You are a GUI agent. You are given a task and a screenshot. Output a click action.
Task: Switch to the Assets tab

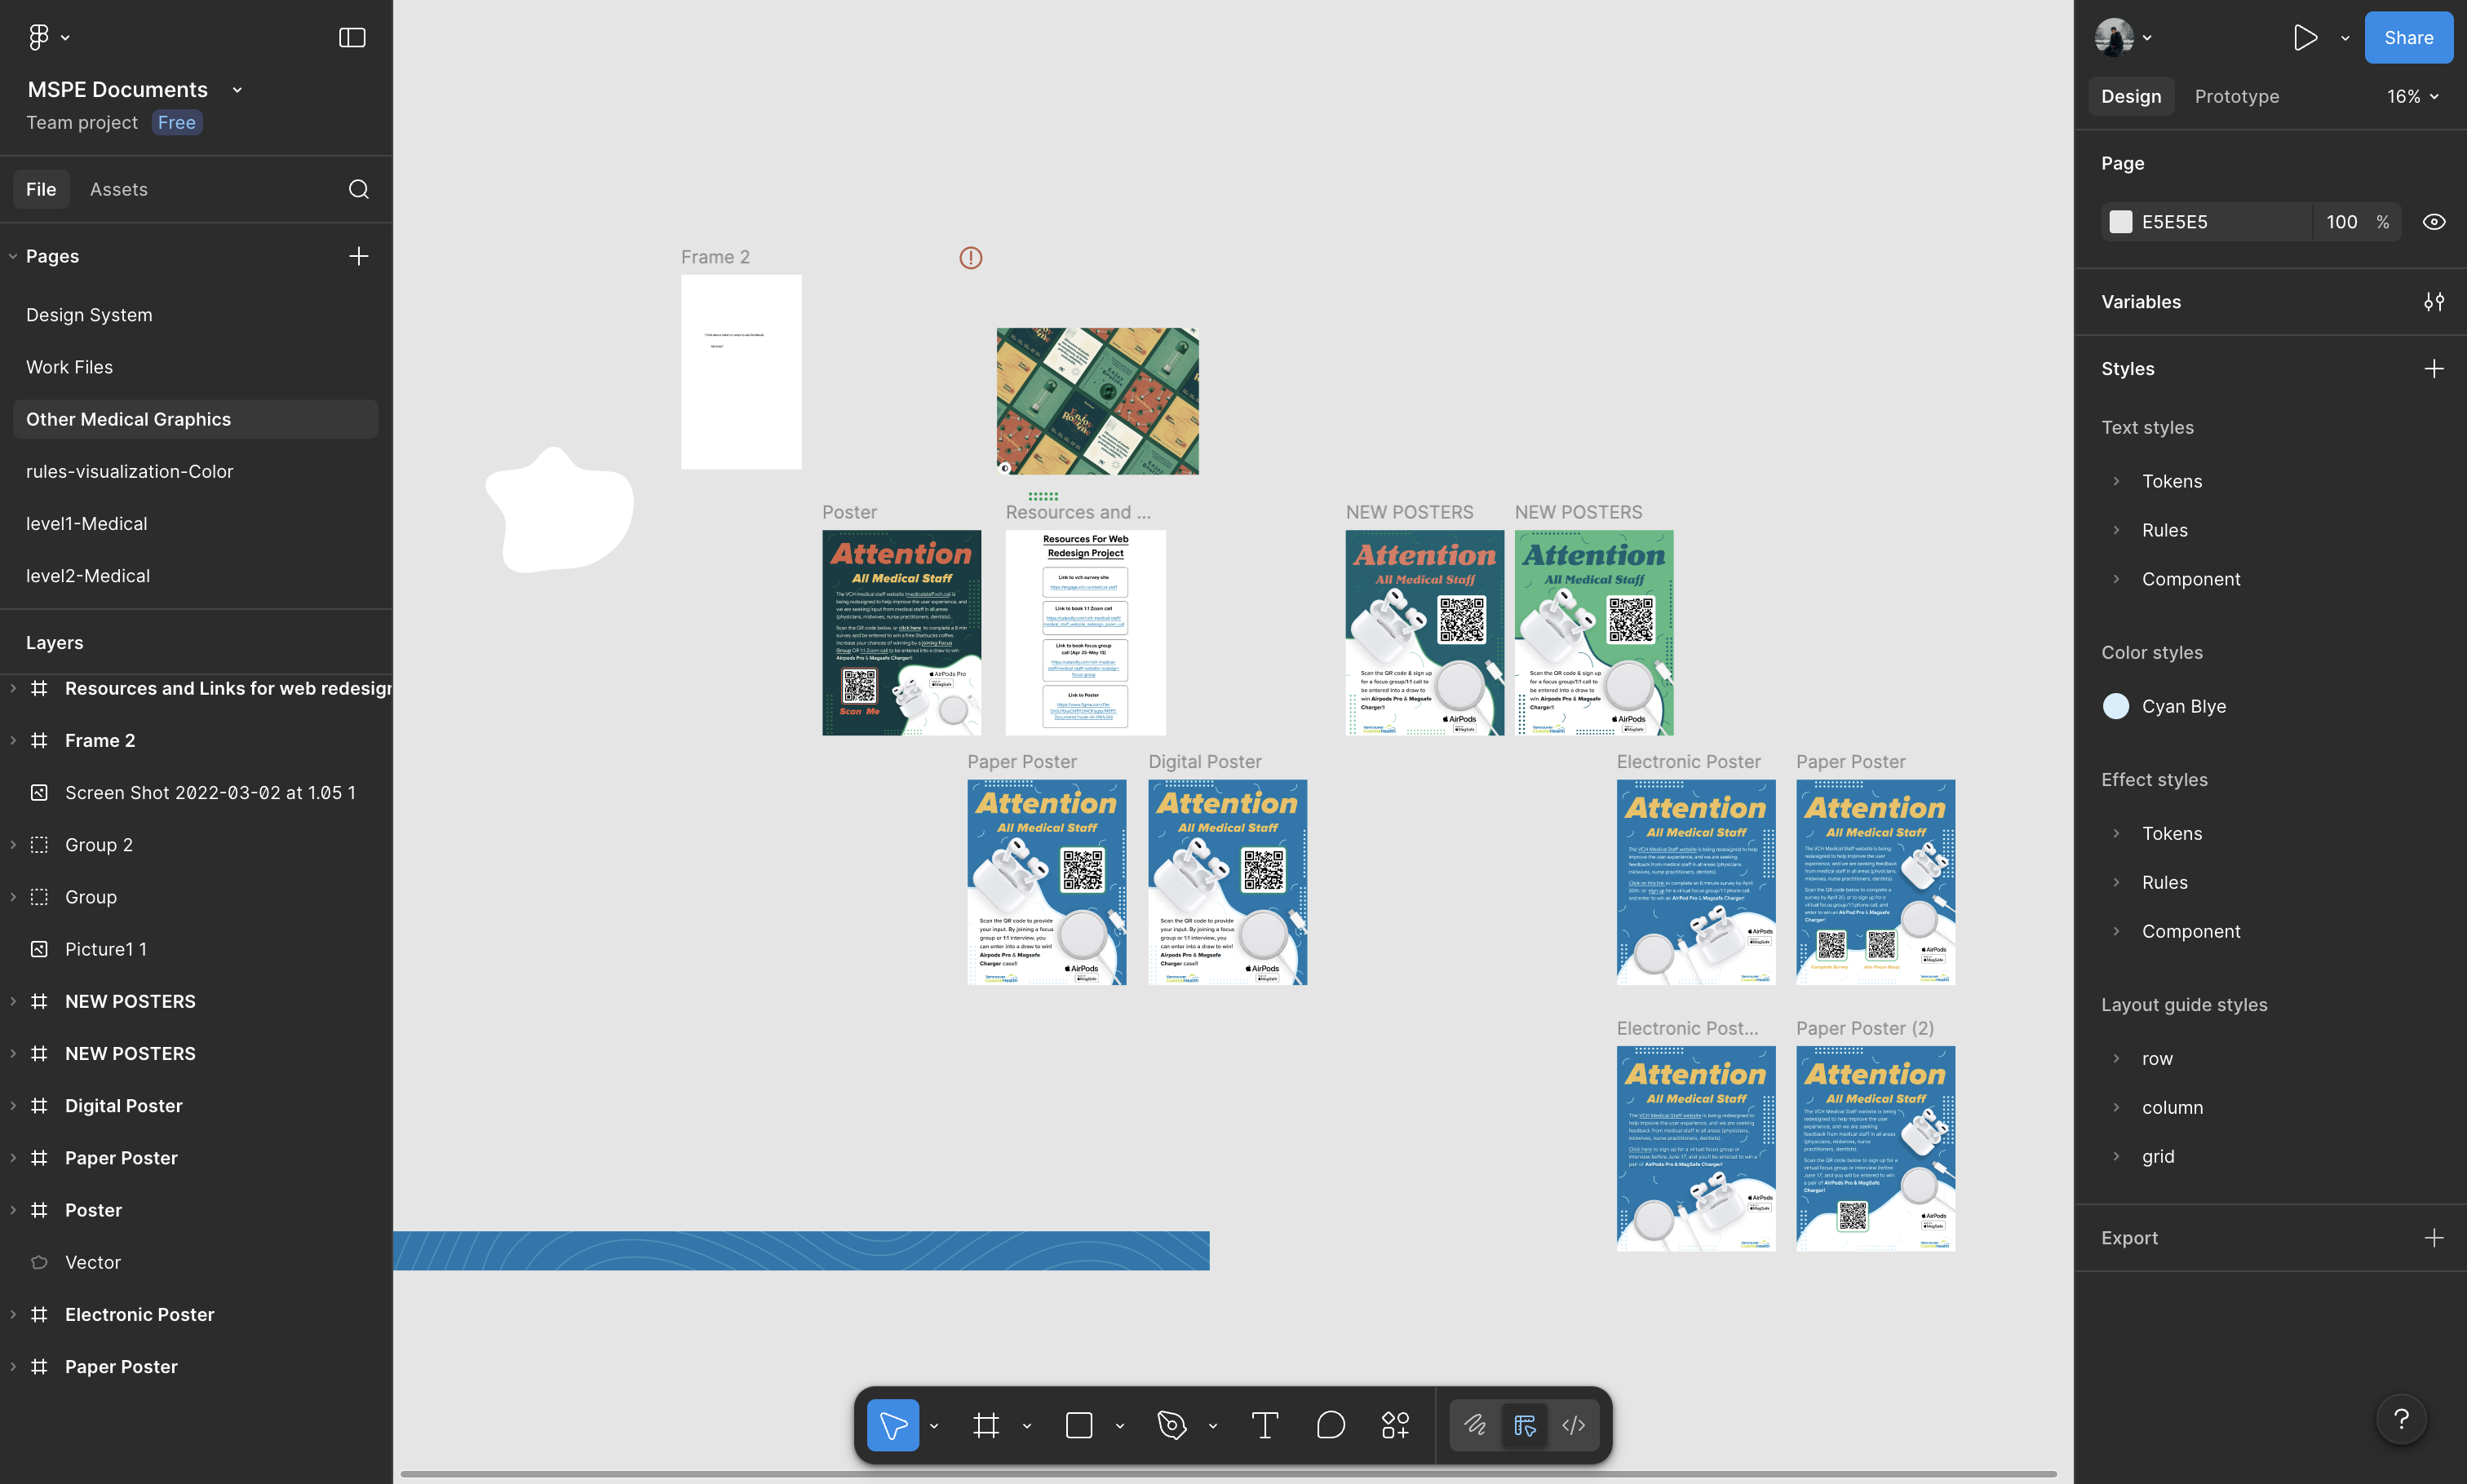click(x=118, y=189)
